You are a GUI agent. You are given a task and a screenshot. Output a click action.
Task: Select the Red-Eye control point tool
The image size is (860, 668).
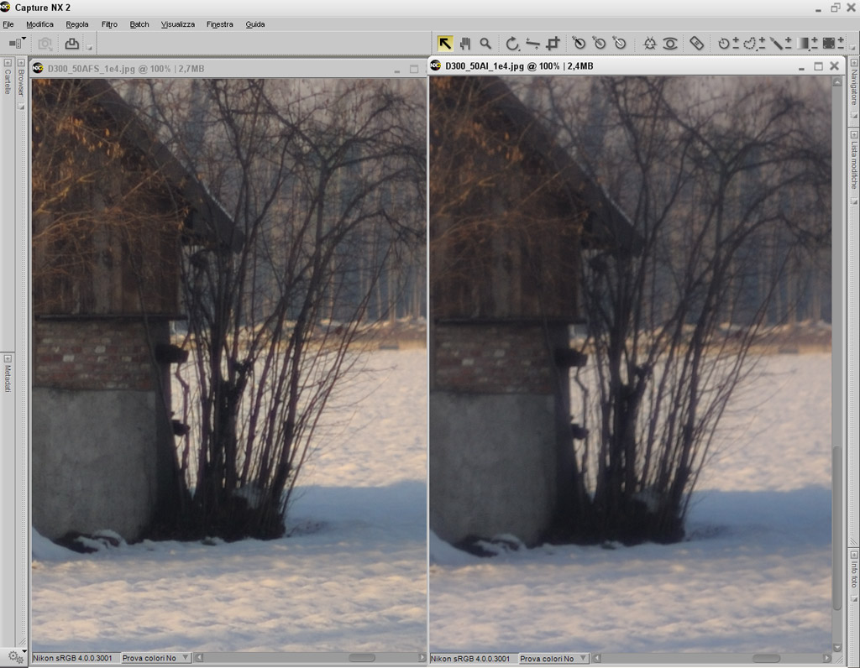pyautogui.click(x=669, y=44)
